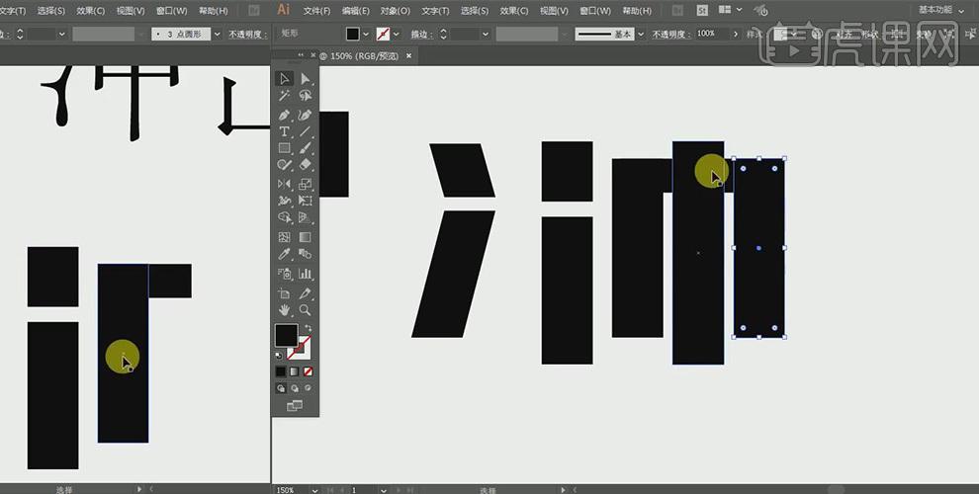Image resolution: width=979 pixels, height=494 pixels.
Task: Pick the Shaper tool
Action: (x=284, y=165)
